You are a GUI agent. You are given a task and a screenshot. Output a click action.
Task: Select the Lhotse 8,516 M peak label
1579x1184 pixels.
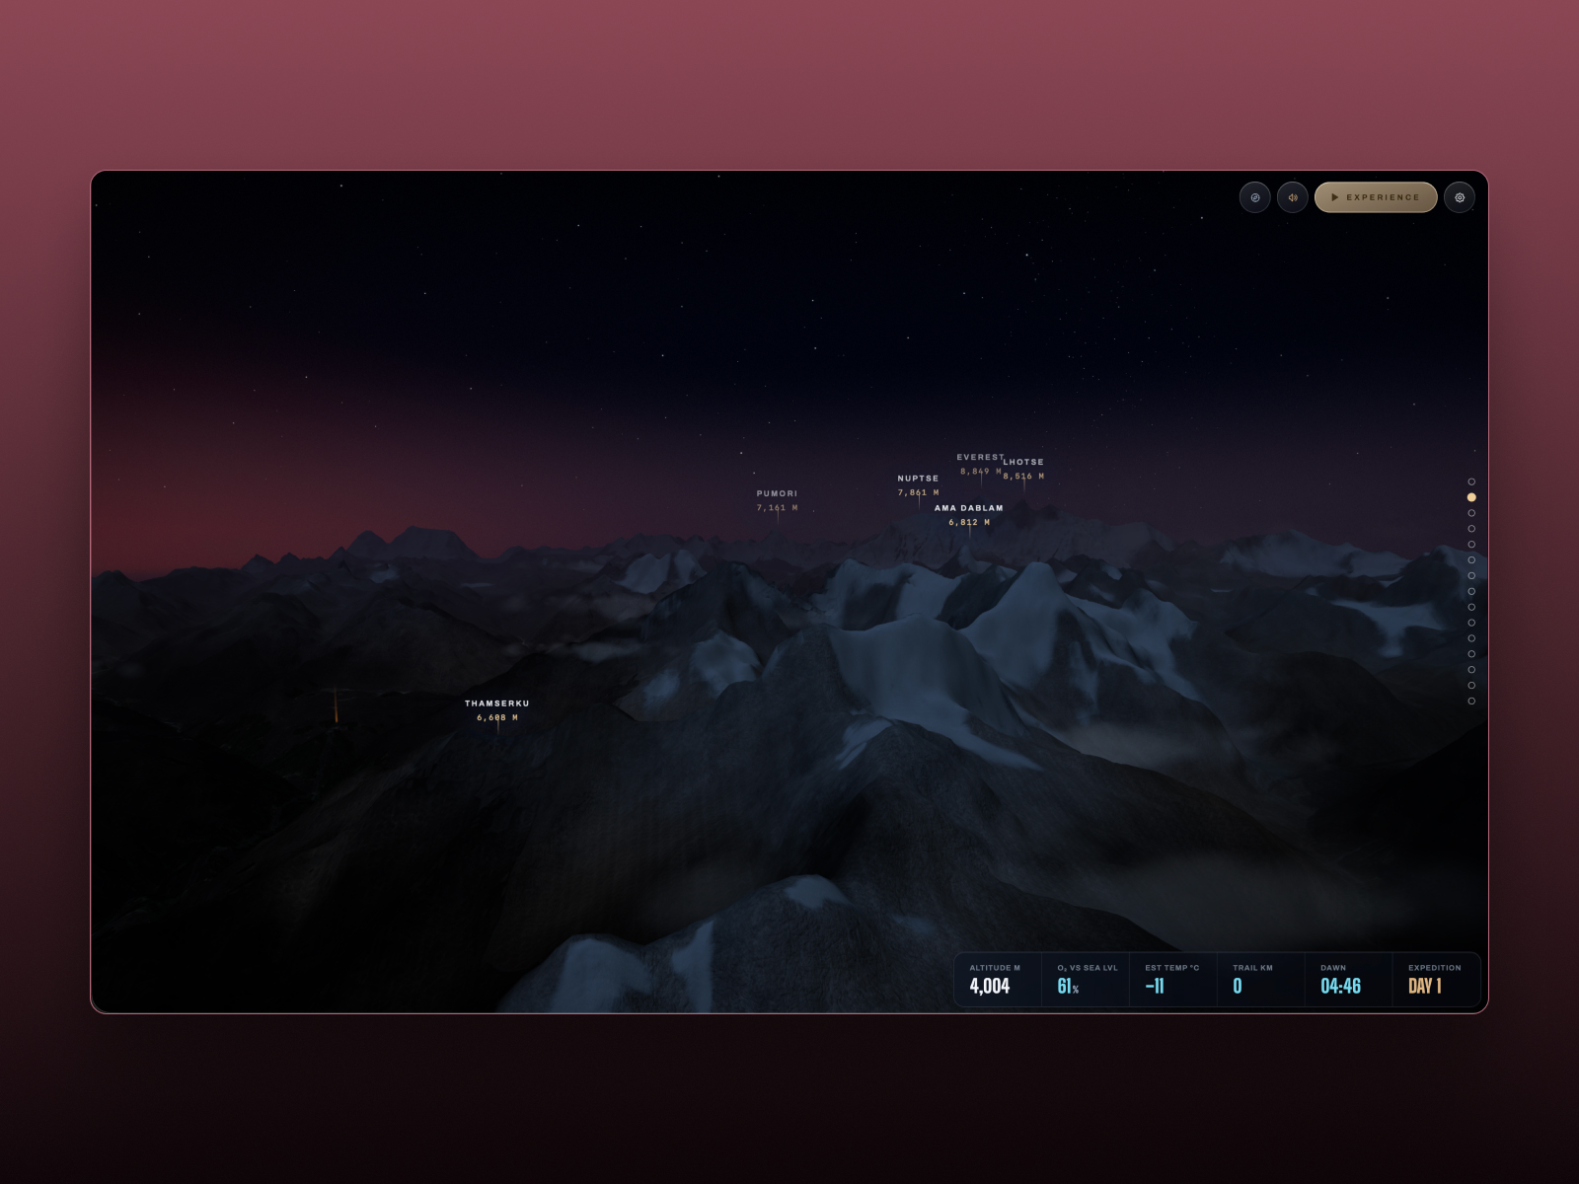click(1023, 469)
